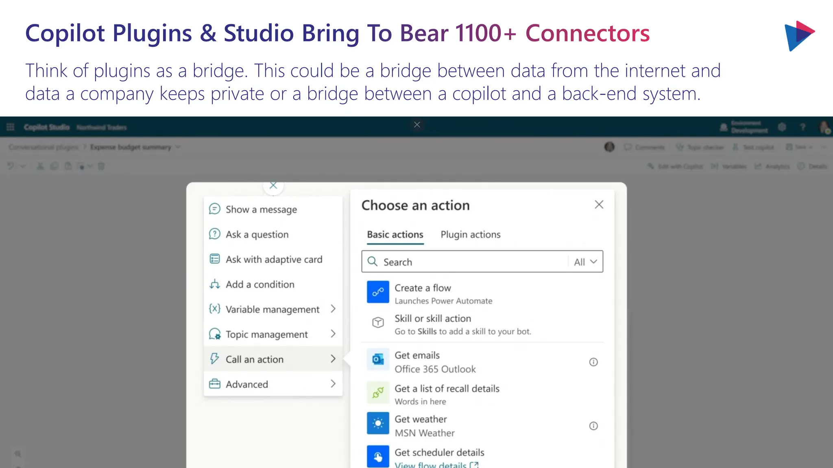Click the MSN Weather sun icon
The image size is (833, 468).
(378, 423)
